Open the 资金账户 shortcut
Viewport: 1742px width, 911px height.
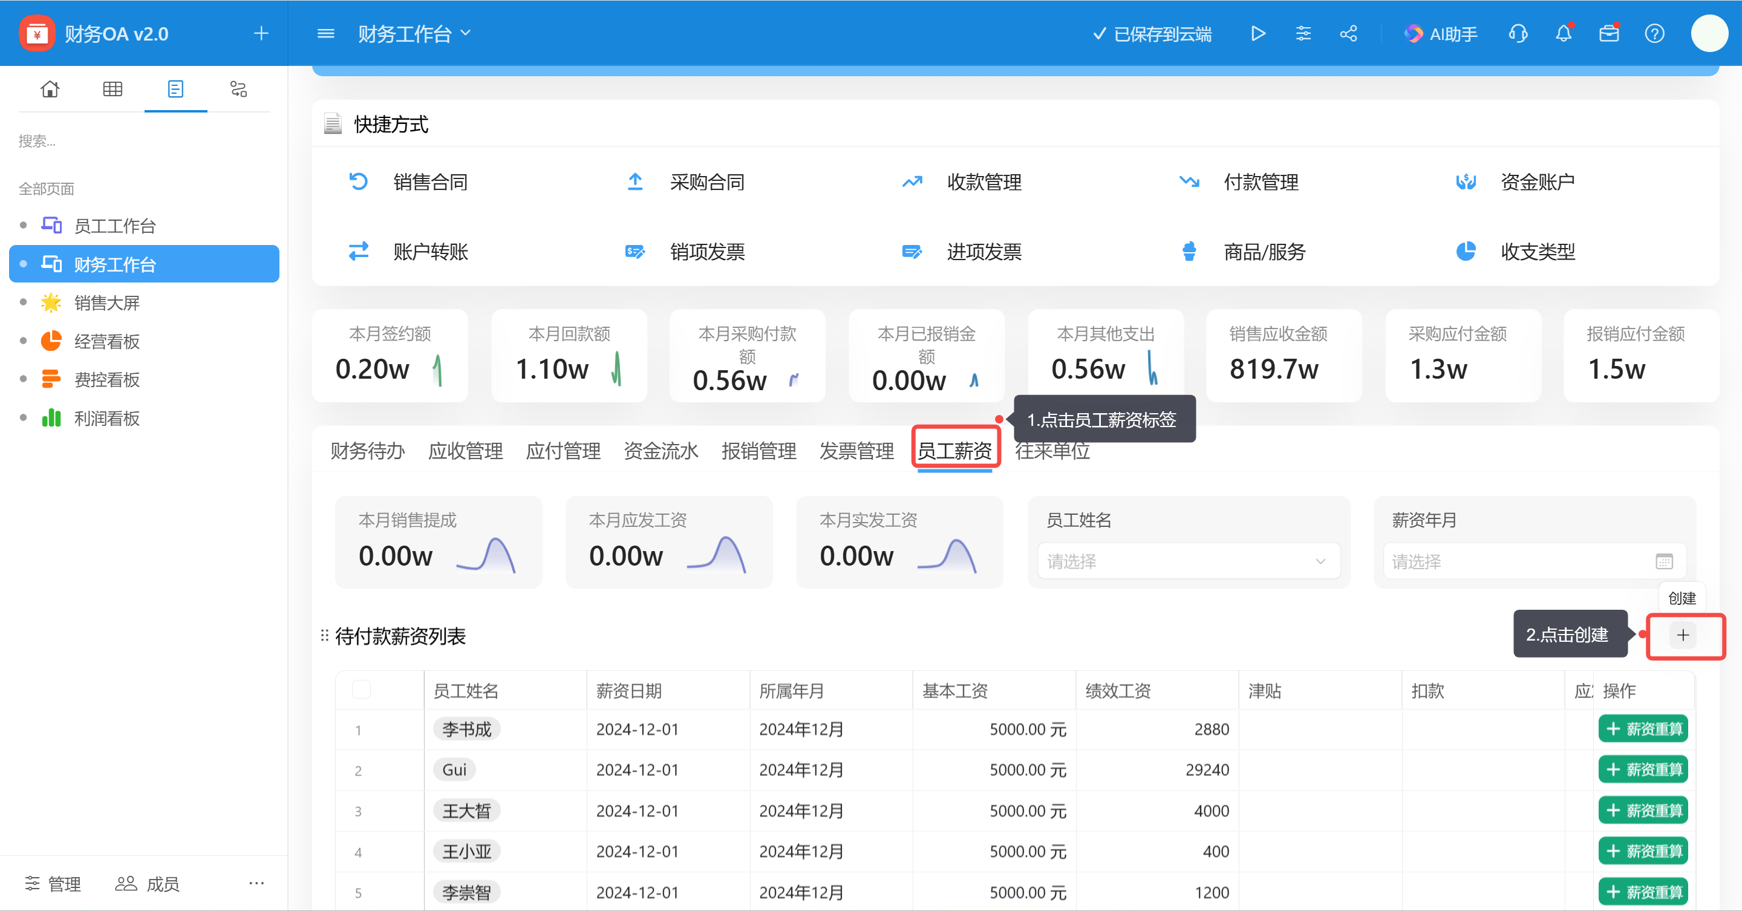point(1515,181)
